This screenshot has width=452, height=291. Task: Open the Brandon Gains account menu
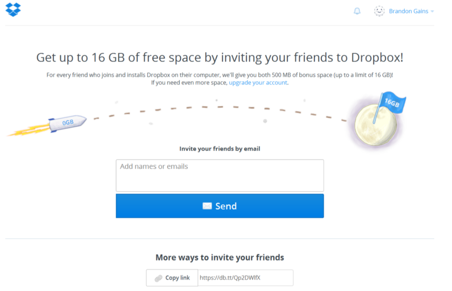(x=408, y=11)
